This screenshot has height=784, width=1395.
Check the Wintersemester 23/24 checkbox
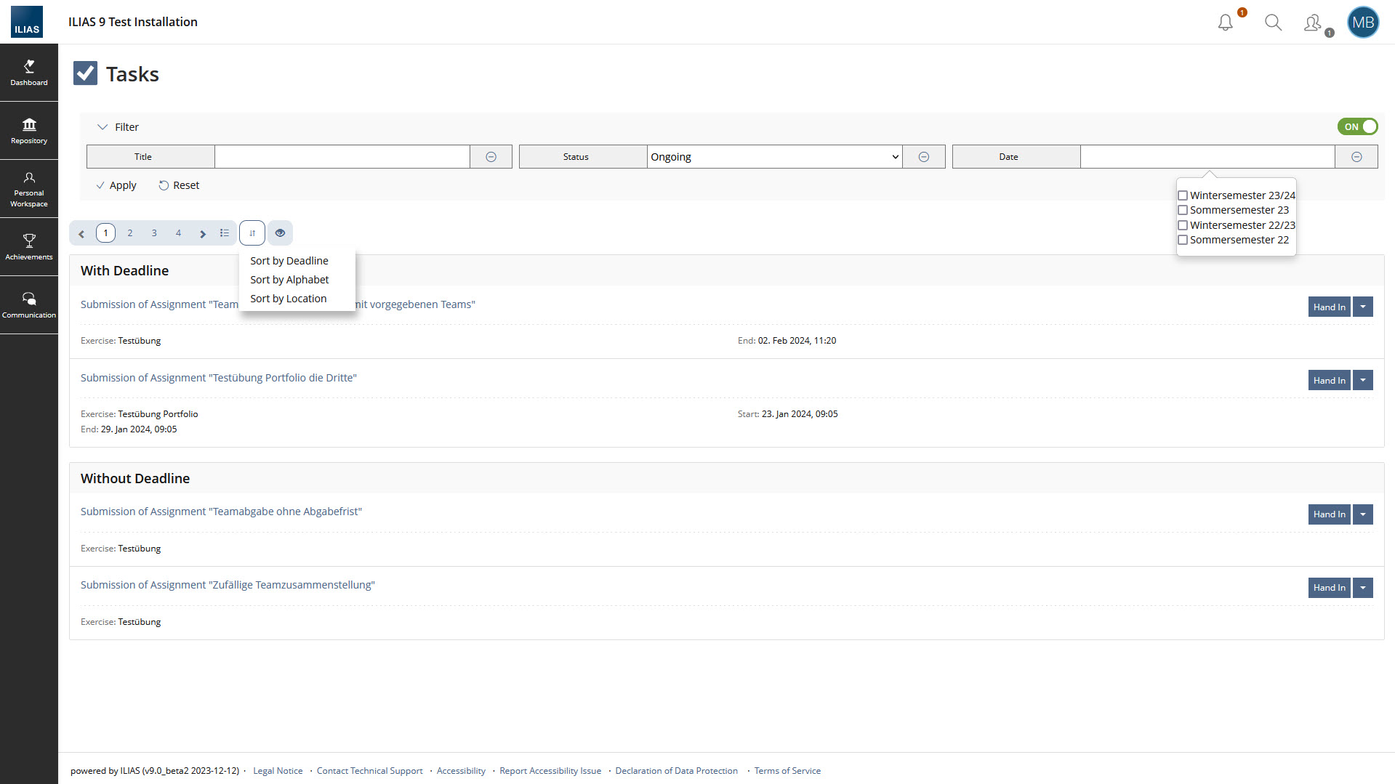pos(1183,195)
